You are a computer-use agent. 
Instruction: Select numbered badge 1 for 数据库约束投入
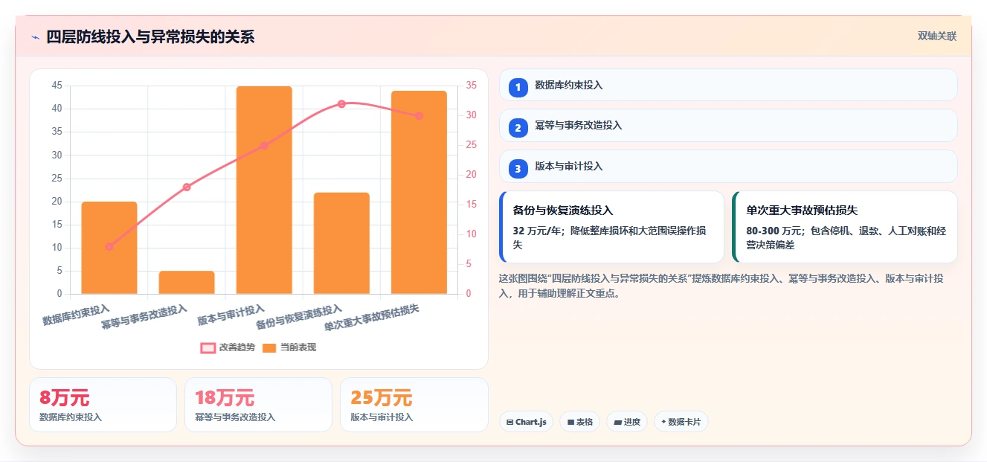[518, 87]
